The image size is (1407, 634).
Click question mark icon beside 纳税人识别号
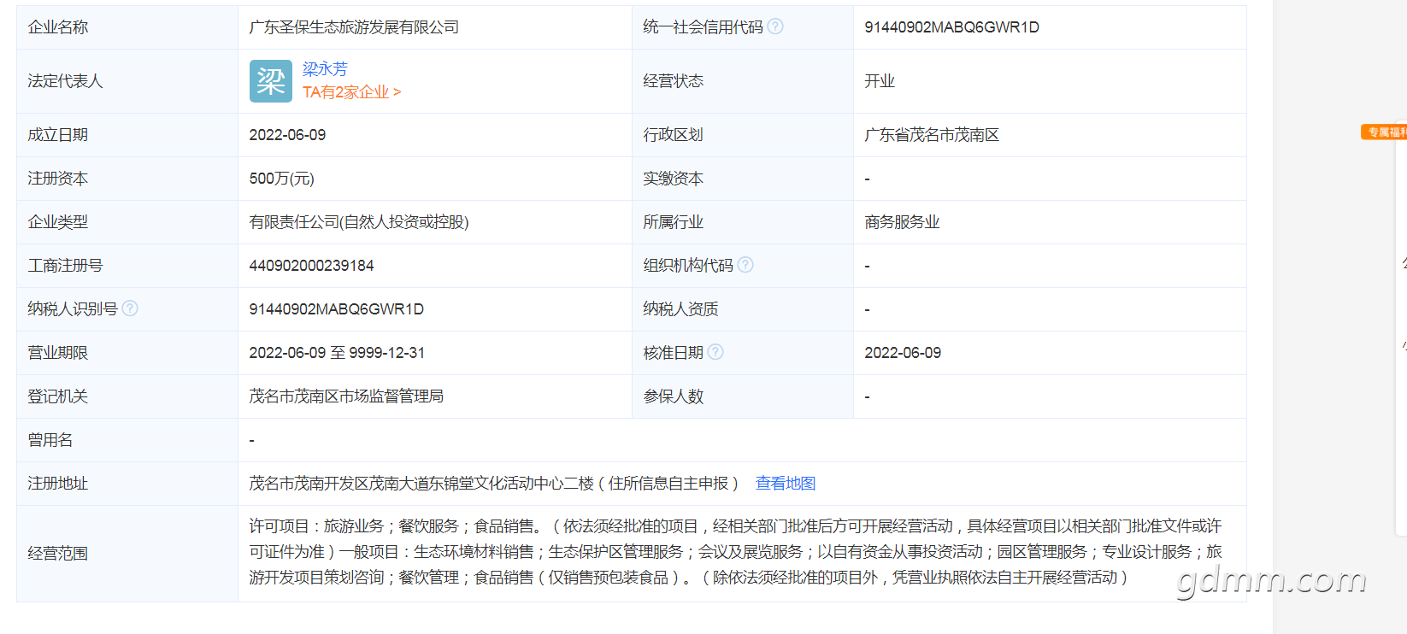point(130,308)
